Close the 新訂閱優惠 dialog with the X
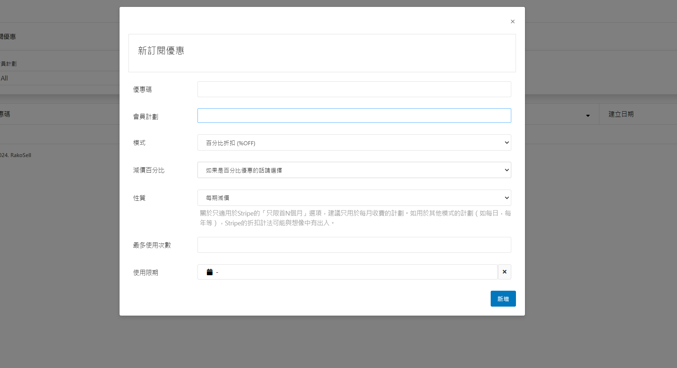Viewport: 677px width, 368px height. click(512, 22)
